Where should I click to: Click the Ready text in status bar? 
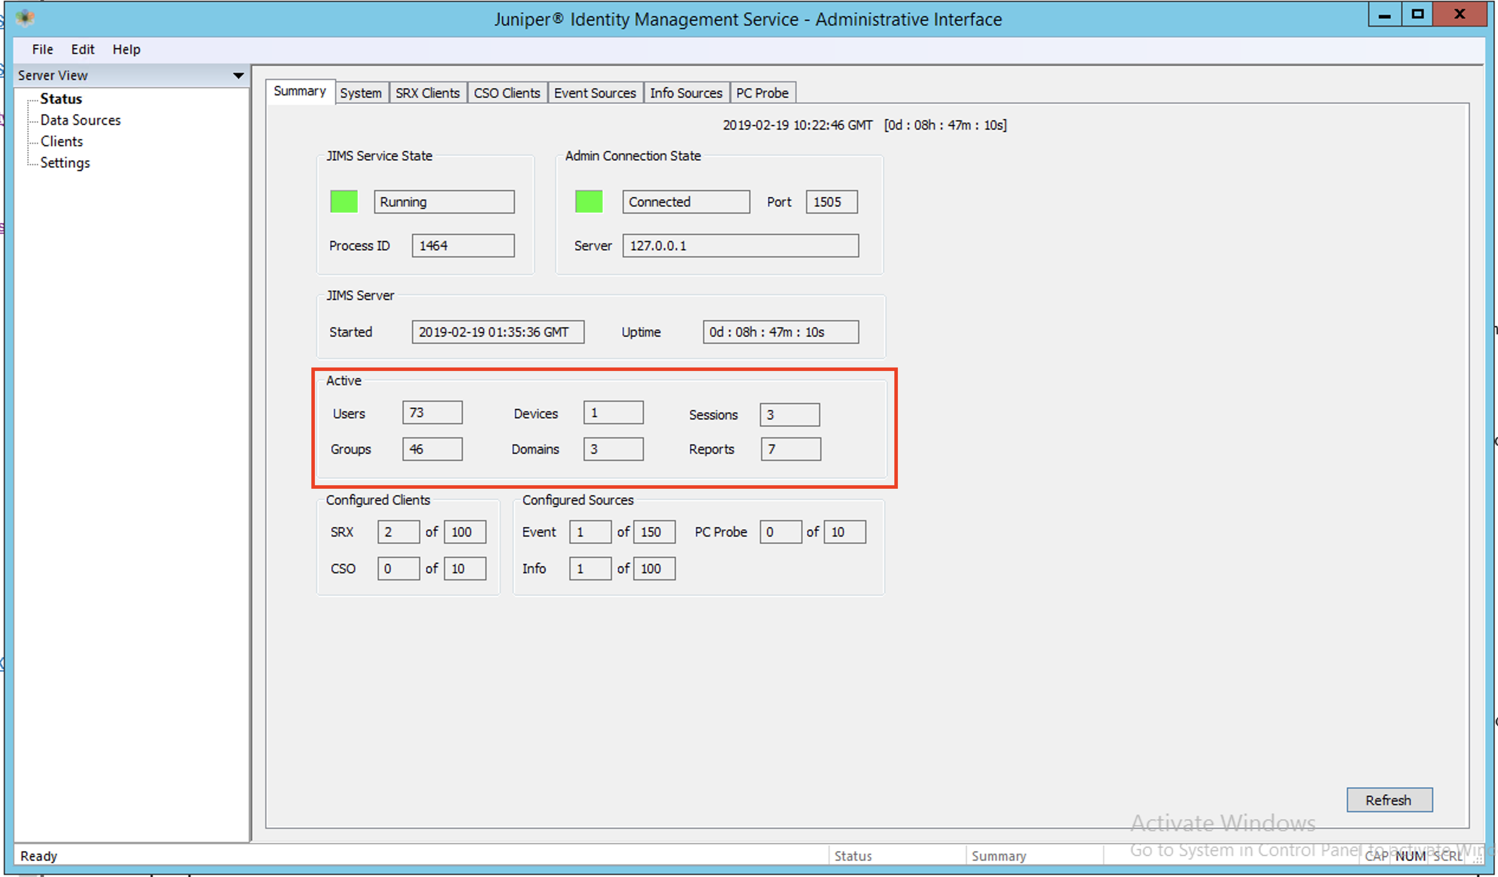click(38, 856)
